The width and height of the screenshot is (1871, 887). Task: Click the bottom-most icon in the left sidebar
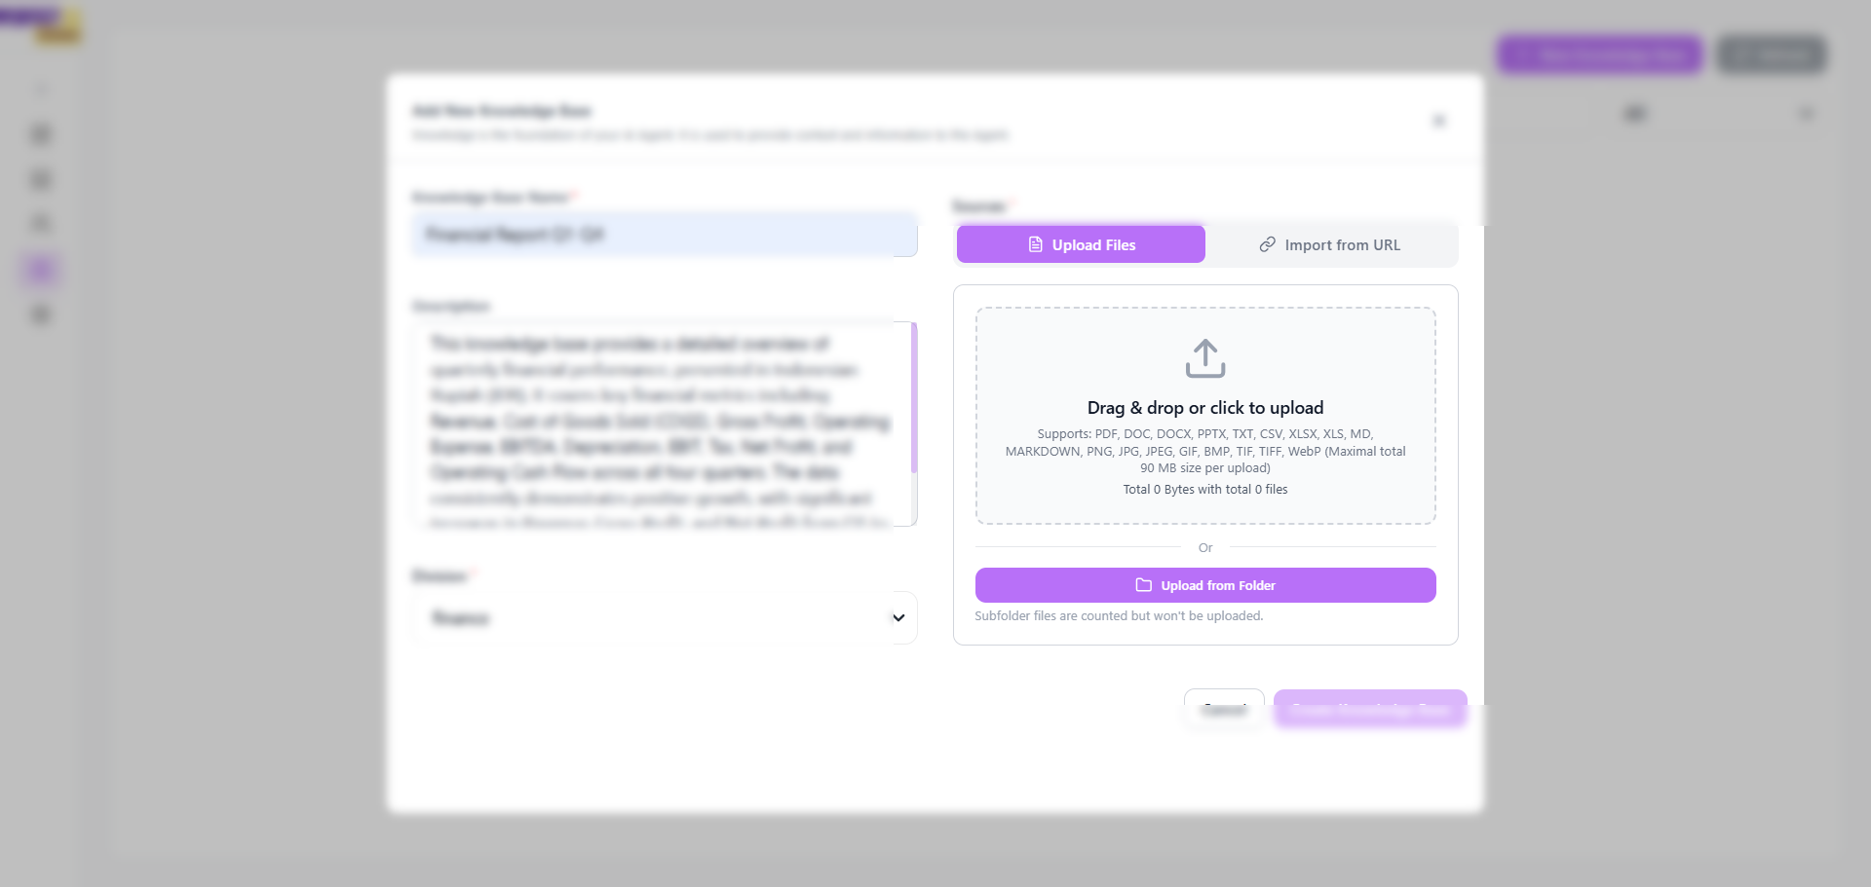(x=41, y=314)
